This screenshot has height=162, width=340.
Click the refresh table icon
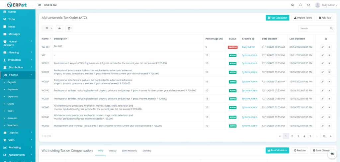coord(69,29)
